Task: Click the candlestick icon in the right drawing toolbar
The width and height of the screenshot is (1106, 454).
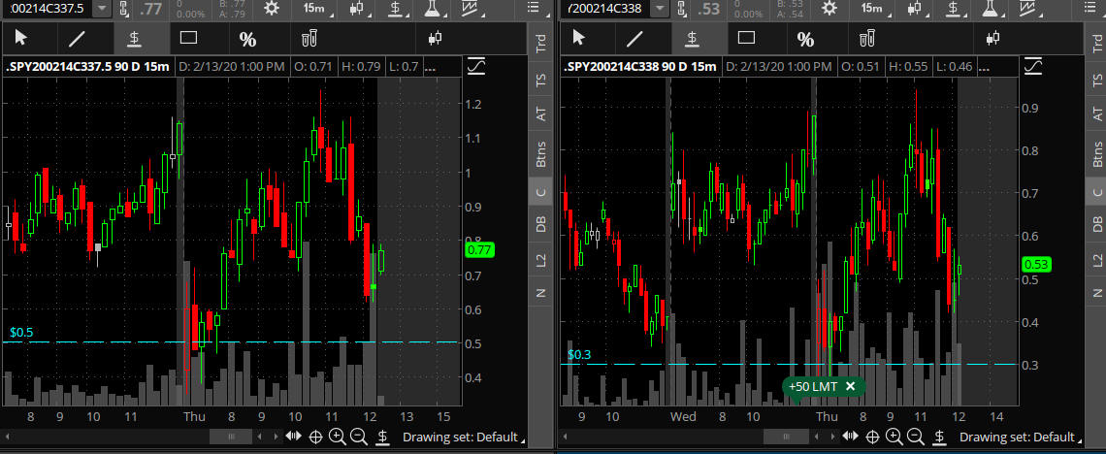Action: point(993,38)
